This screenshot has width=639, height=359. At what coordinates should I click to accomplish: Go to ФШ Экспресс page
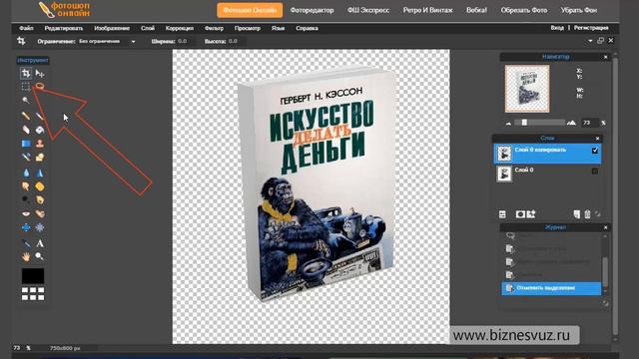[368, 10]
